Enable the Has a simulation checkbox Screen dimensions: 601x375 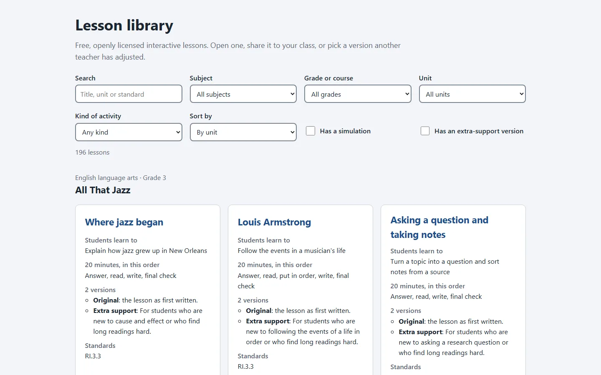click(x=311, y=131)
